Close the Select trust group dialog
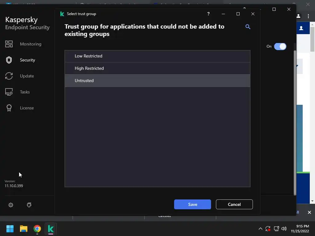 [x=253, y=14]
